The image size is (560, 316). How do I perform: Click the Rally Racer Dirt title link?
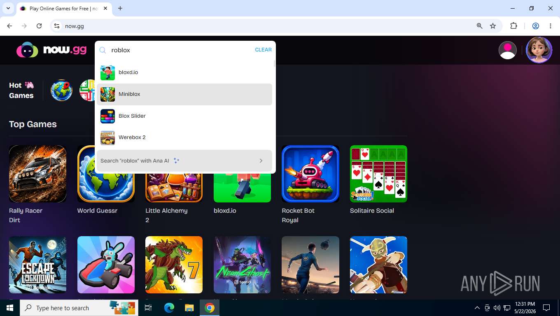point(26,215)
